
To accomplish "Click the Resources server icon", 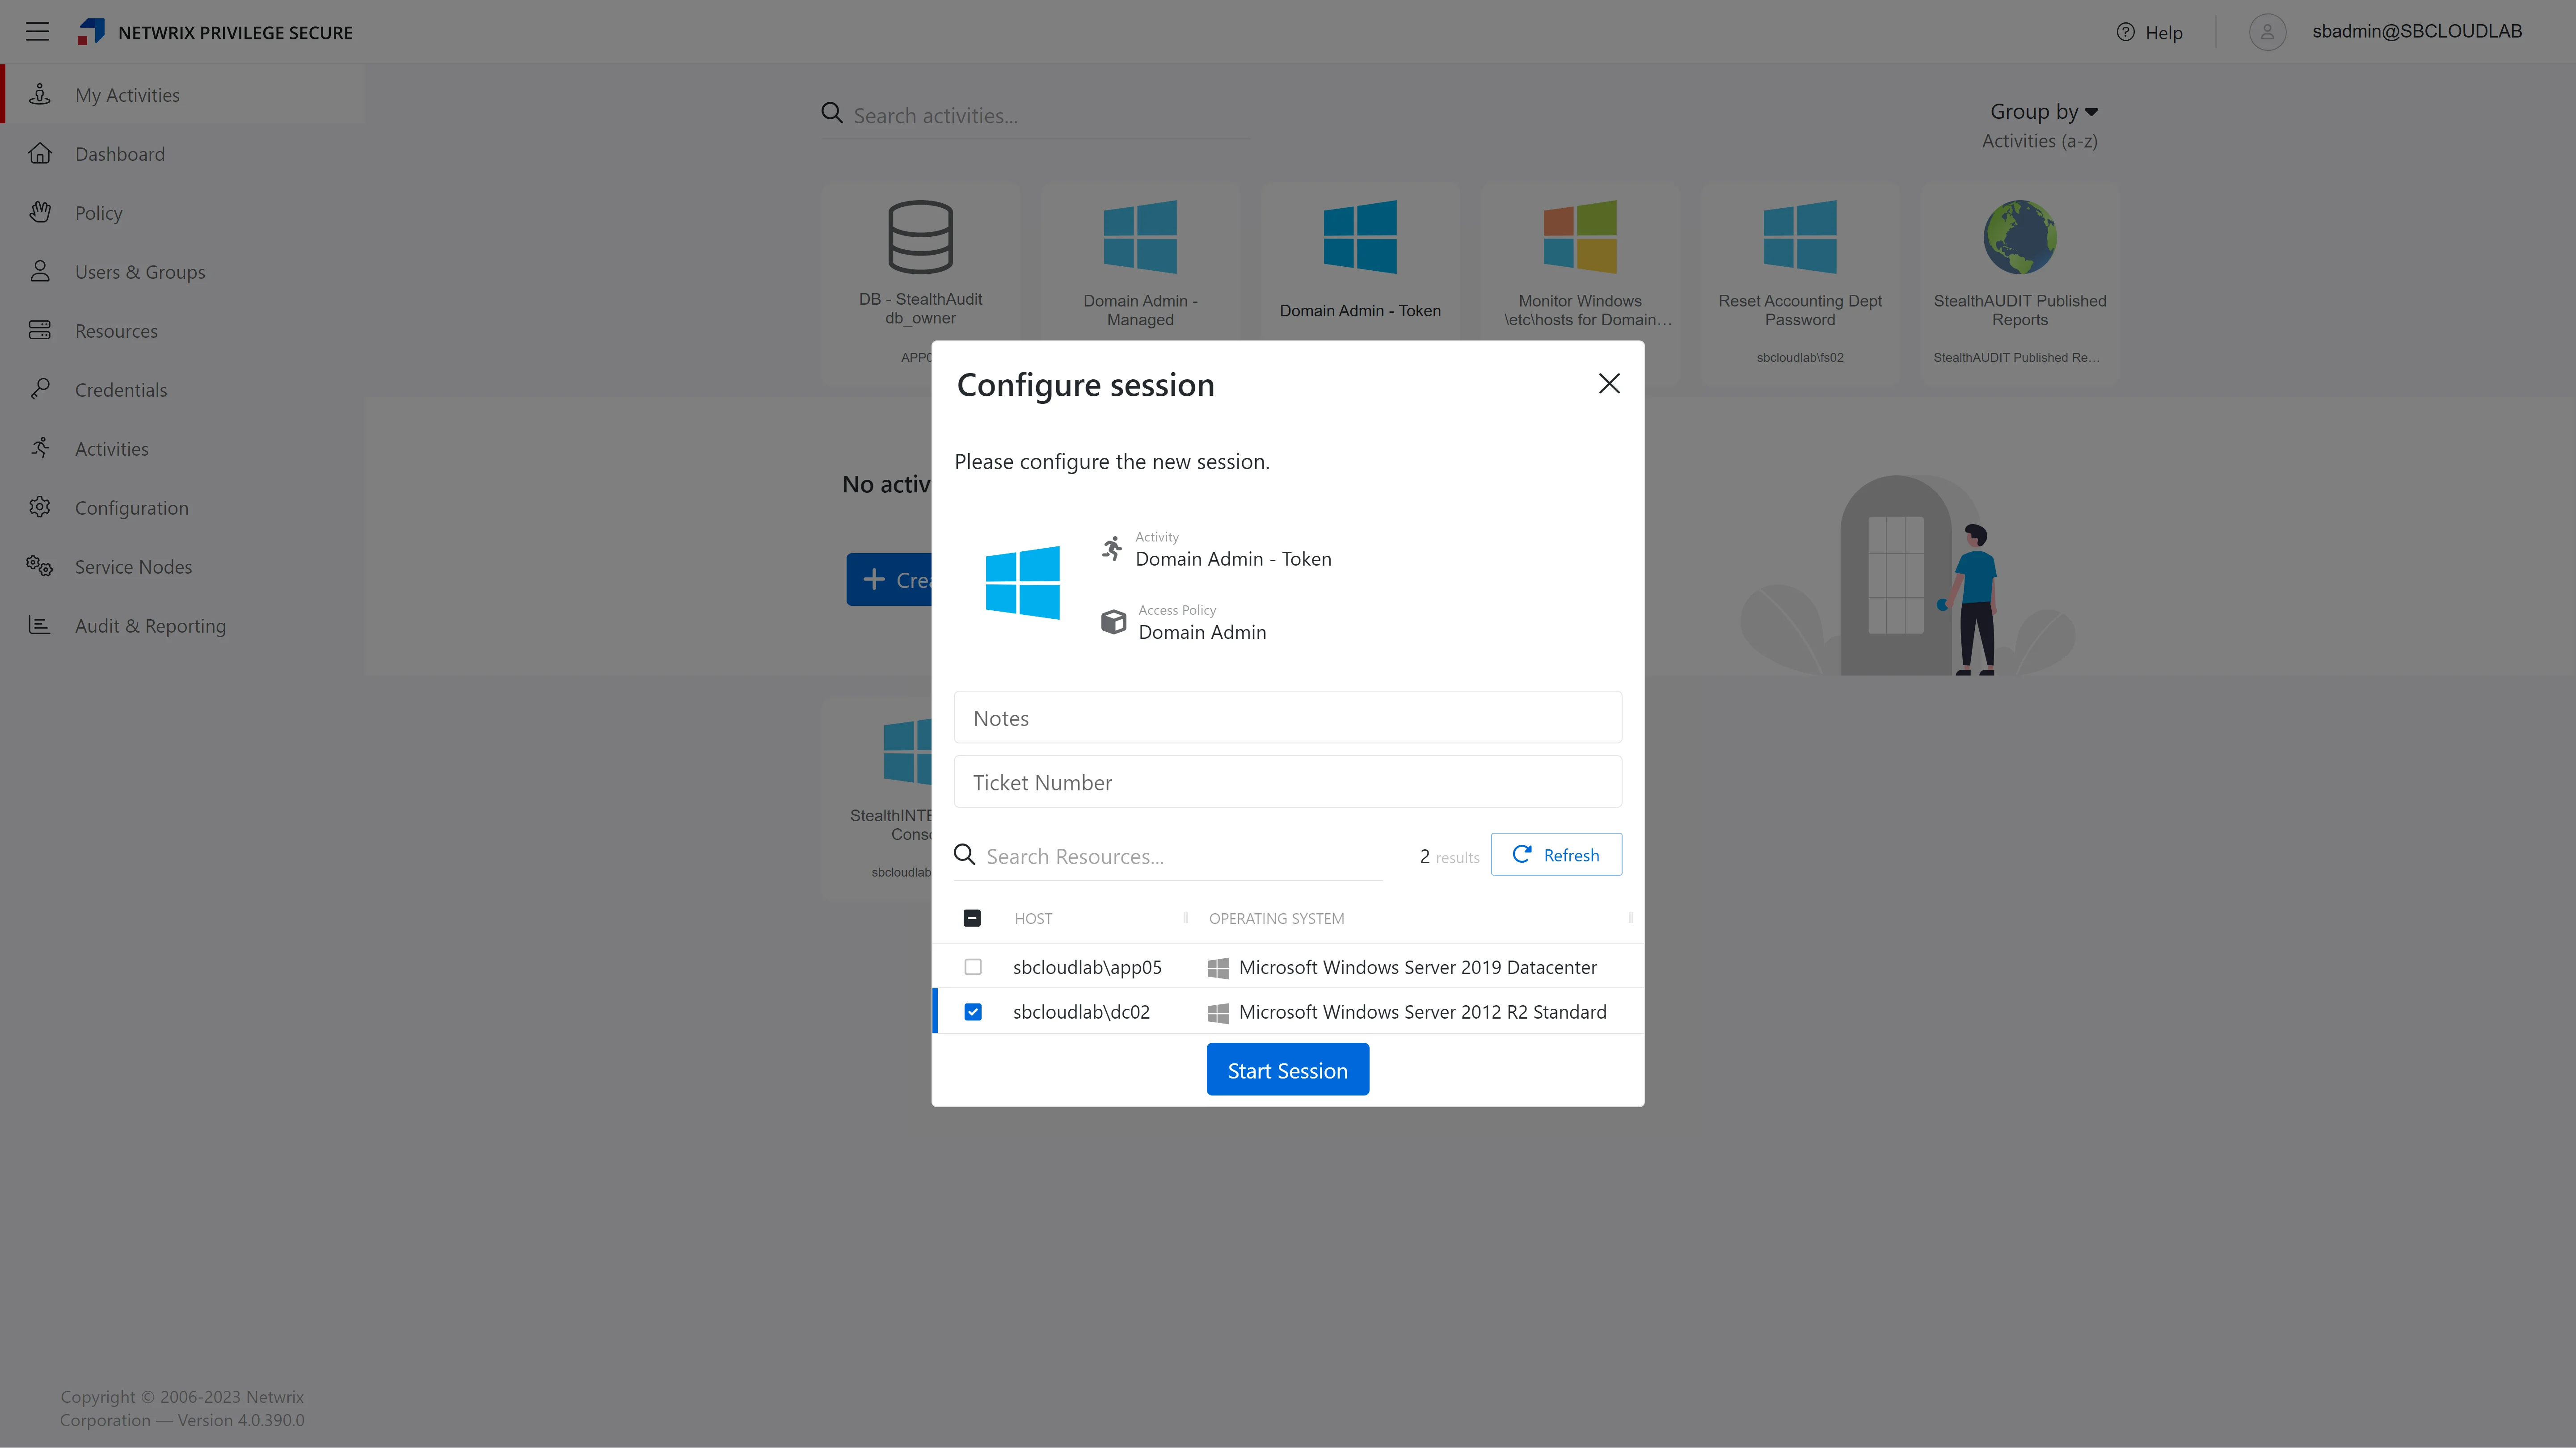I will tap(40, 331).
